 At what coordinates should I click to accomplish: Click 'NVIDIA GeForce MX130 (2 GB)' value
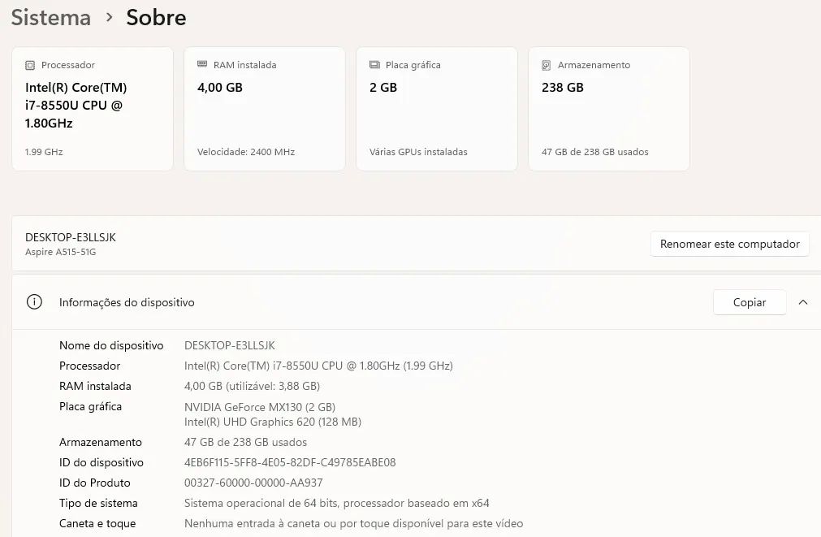coord(260,407)
